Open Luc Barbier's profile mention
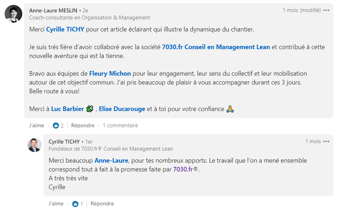 (67, 109)
